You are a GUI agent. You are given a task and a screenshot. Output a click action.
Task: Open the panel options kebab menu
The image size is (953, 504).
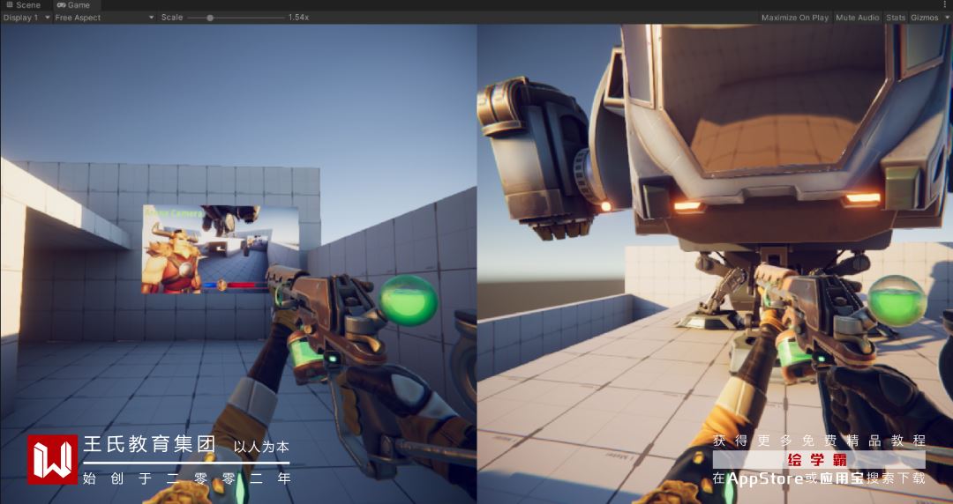click(944, 5)
